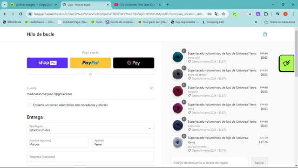Screen dimensions: 298x168
Task: Pay with PayPal button
Action: (x=90, y=63)
